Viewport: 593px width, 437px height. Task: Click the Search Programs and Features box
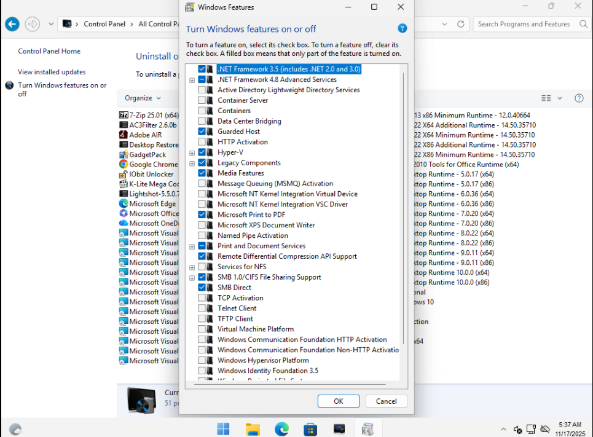[x=524, y=24]
